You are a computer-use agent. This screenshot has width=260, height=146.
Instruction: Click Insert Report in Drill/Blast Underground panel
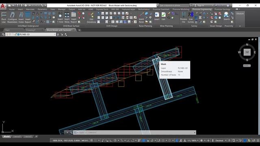click(x=28, y=17)
